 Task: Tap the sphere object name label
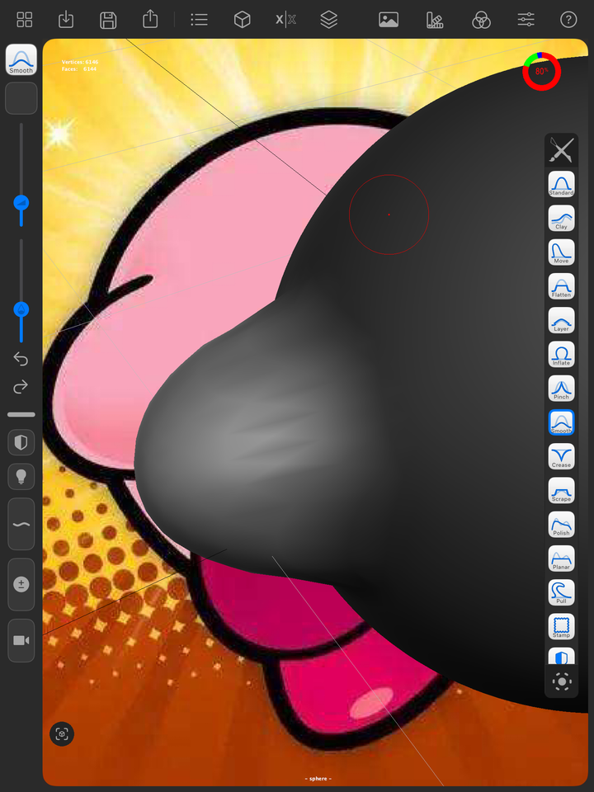click(318, 778)
